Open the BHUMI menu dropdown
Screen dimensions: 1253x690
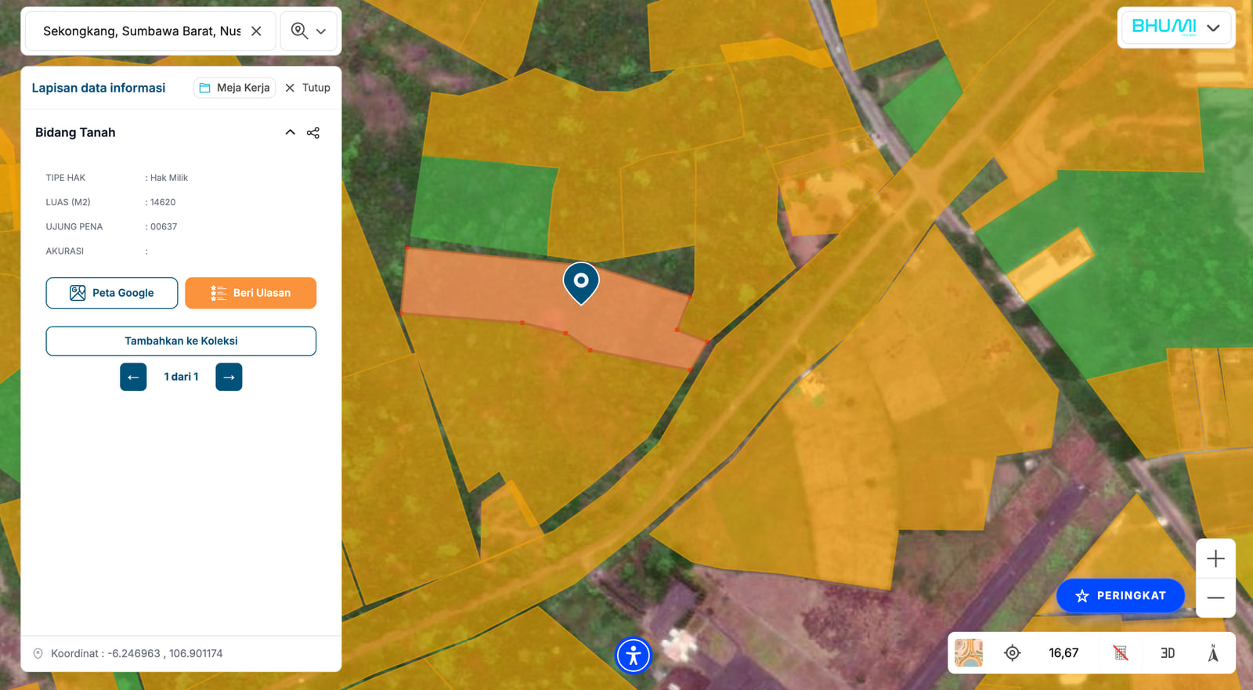1175,27
